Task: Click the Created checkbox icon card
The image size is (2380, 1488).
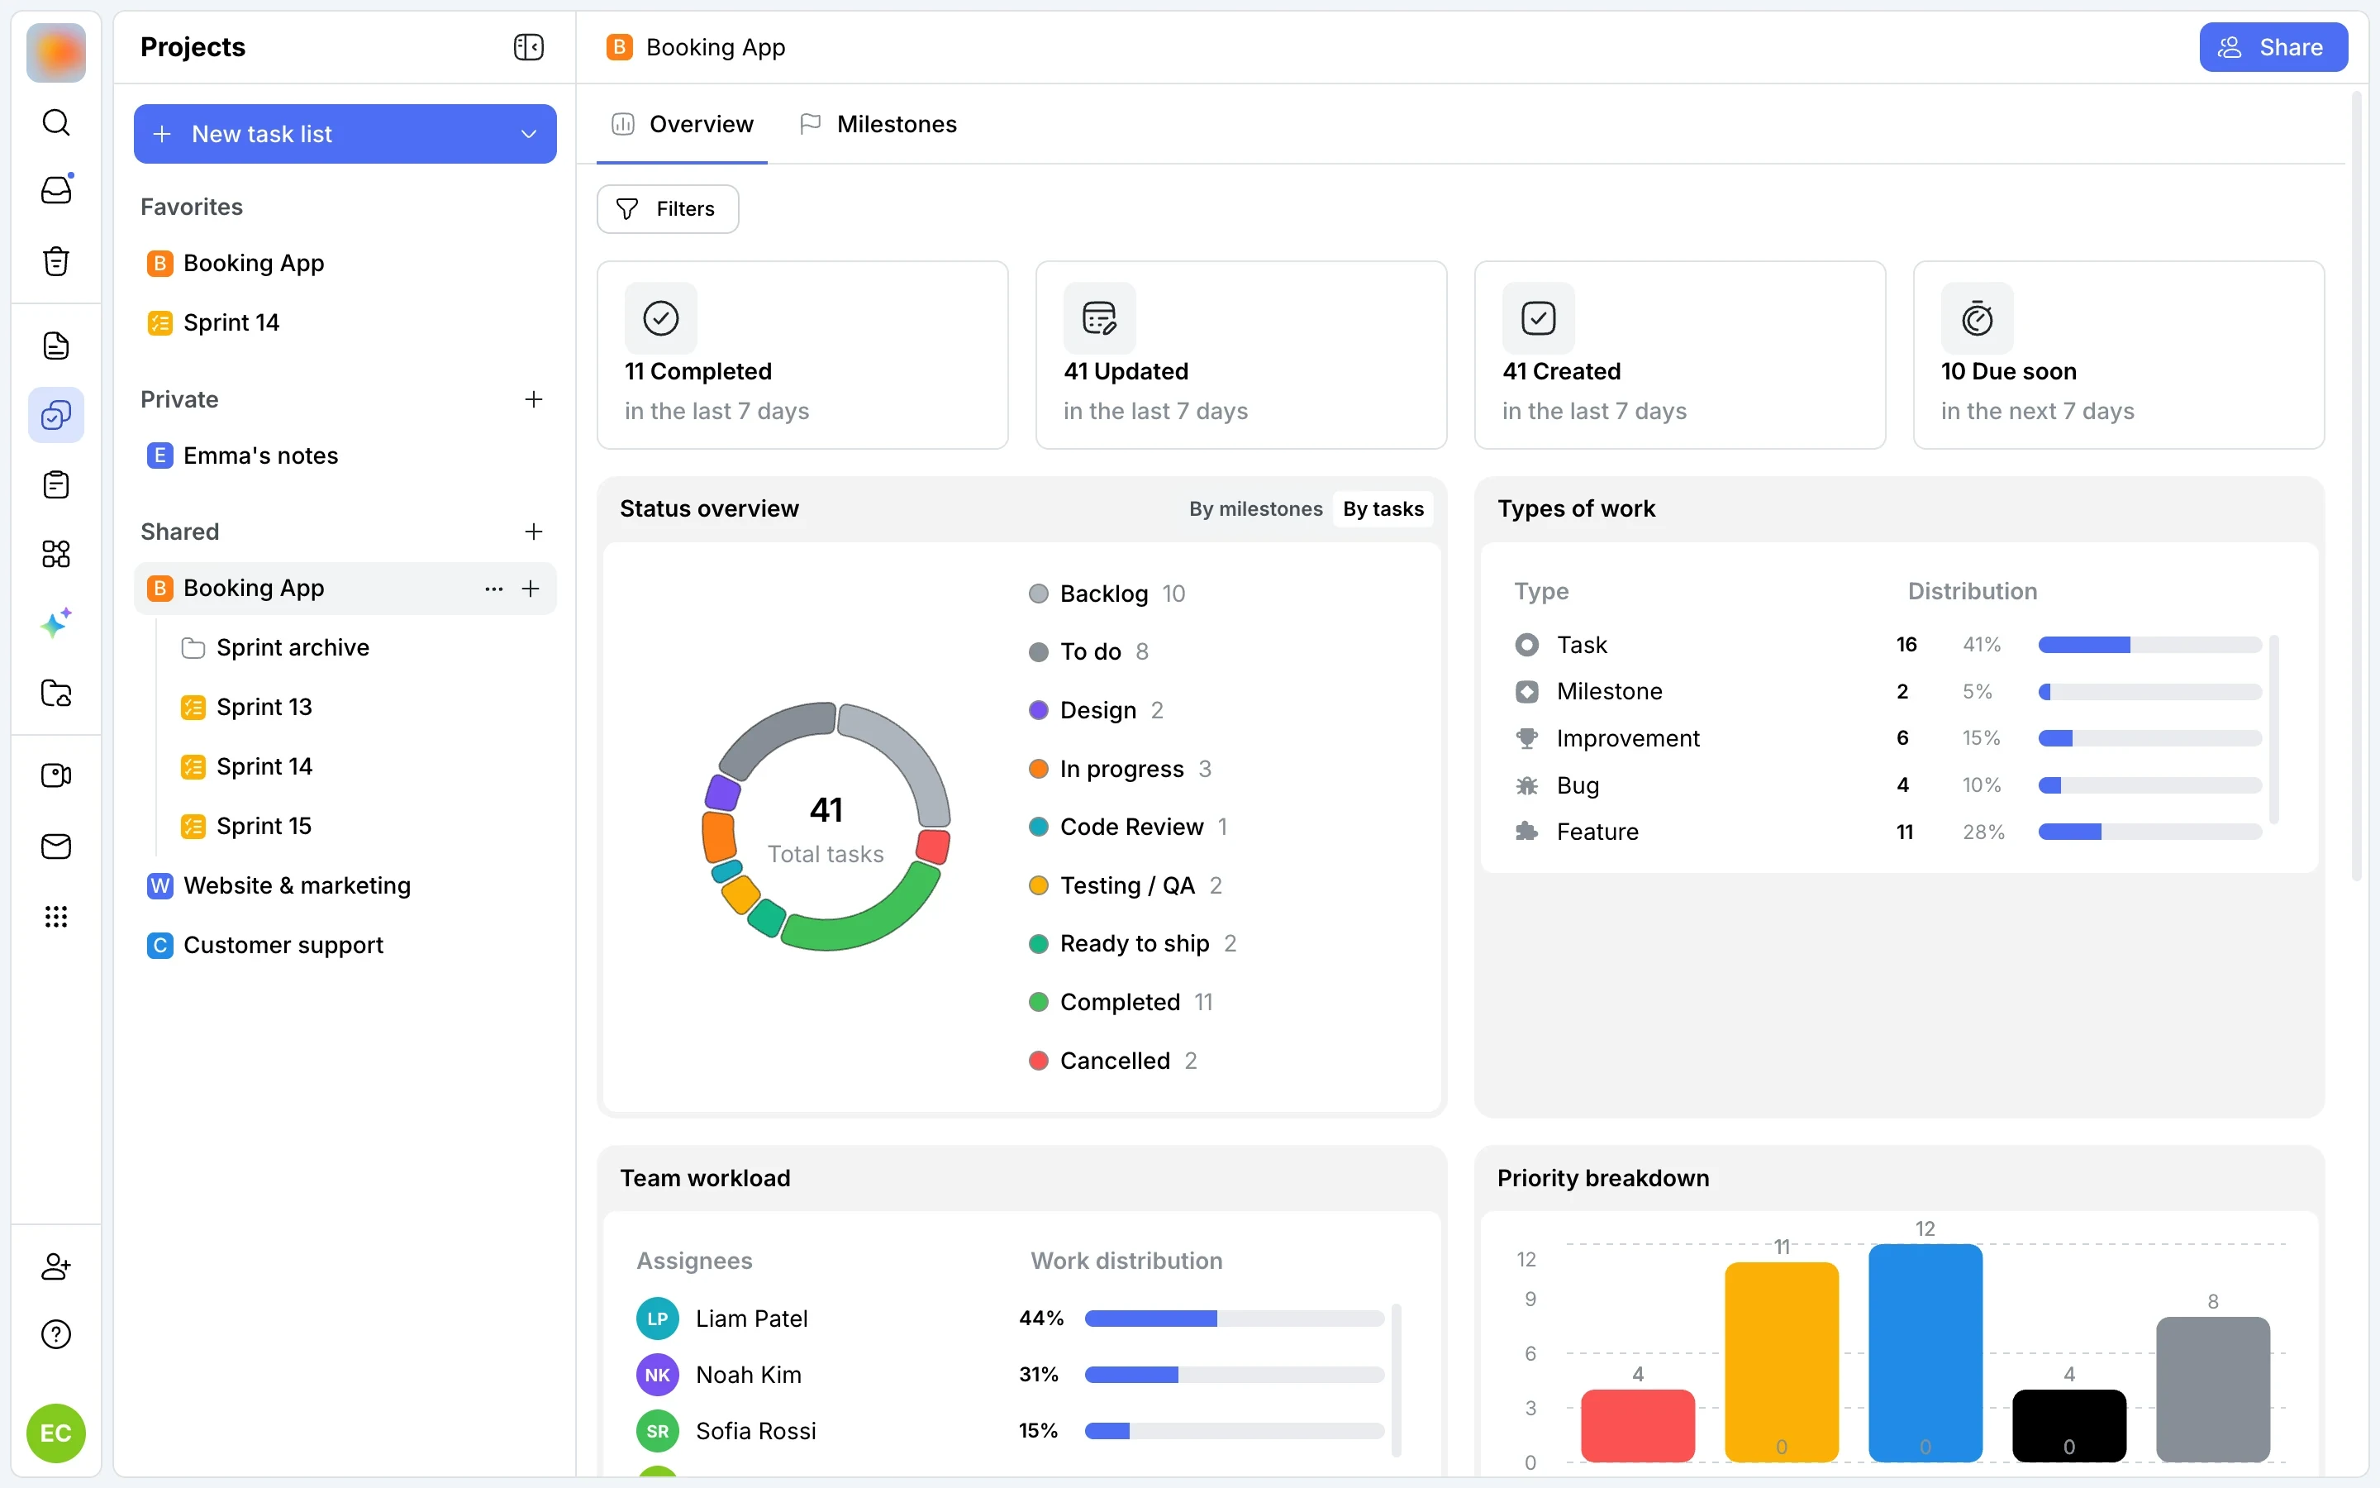Action: click(x=1538, y=318)
